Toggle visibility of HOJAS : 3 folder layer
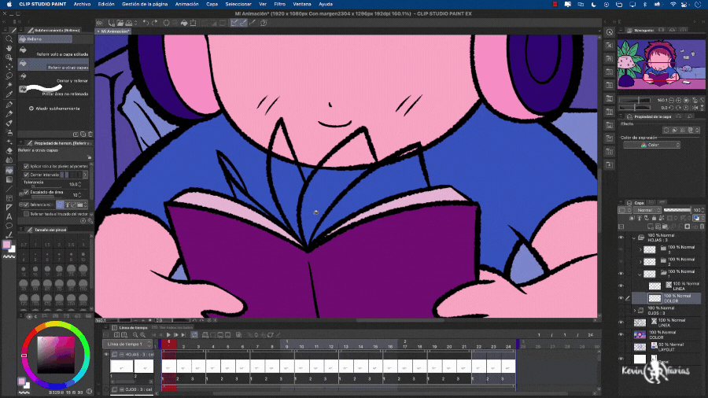The height and width of the screenshot is (398, 708). click(621, 238)
